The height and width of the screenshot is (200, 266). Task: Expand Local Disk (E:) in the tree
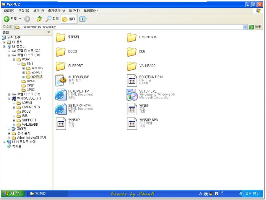[x=9, y=94]
